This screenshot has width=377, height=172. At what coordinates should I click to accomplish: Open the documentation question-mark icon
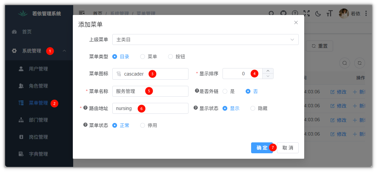pyautogui.click(x=295, y=14)
